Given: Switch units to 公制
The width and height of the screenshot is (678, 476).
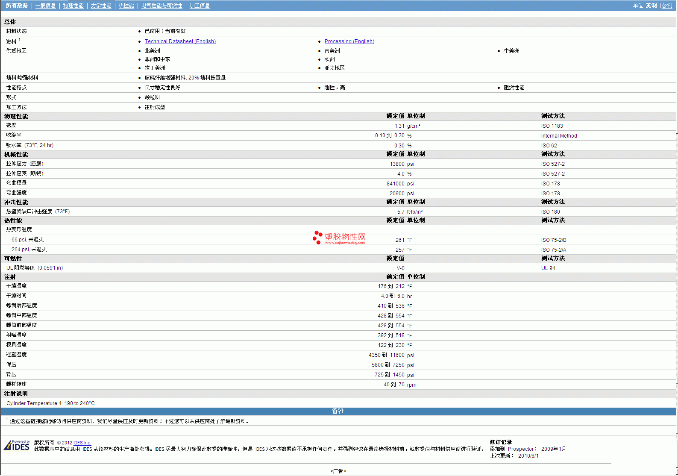Looking at the screenshot, I should coord(667,6).
